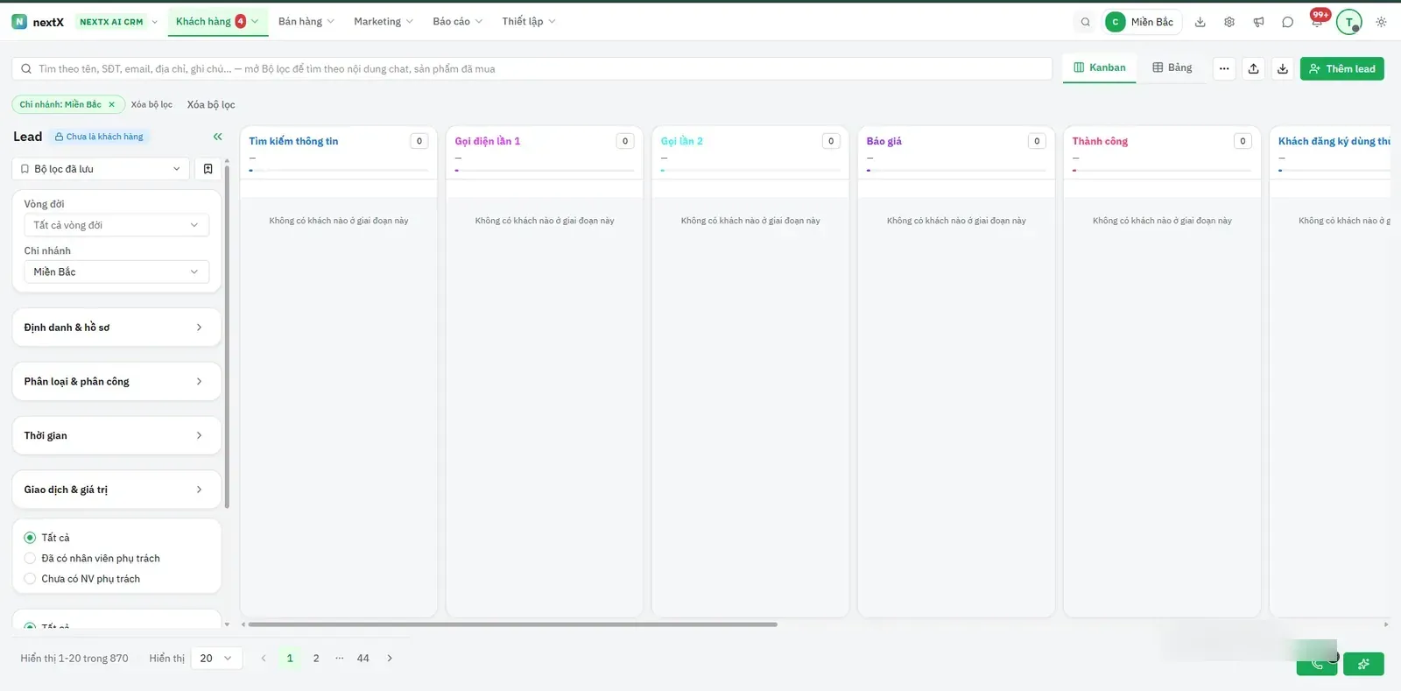Select Chưa có NV phụ trách
1401x691 pixels.
click(30, 579)
